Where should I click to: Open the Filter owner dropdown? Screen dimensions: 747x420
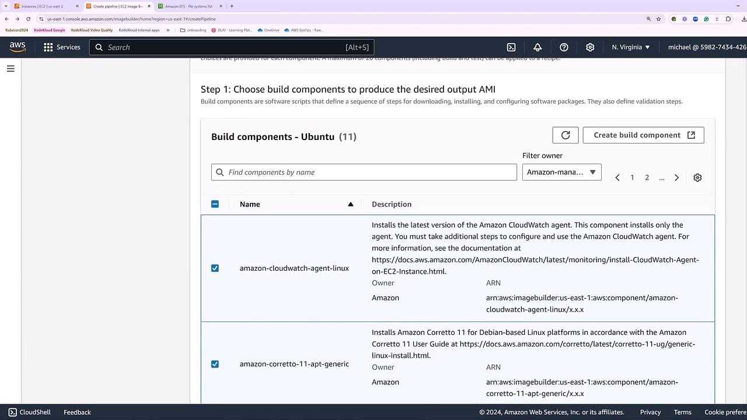click(561, 172)
